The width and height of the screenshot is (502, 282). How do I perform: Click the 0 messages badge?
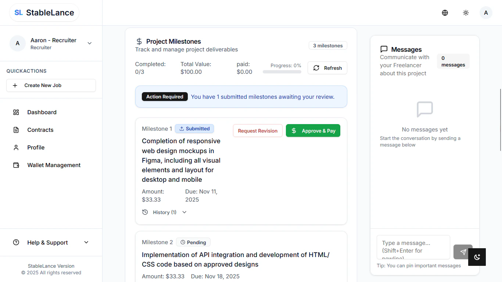tap(453, 61)
